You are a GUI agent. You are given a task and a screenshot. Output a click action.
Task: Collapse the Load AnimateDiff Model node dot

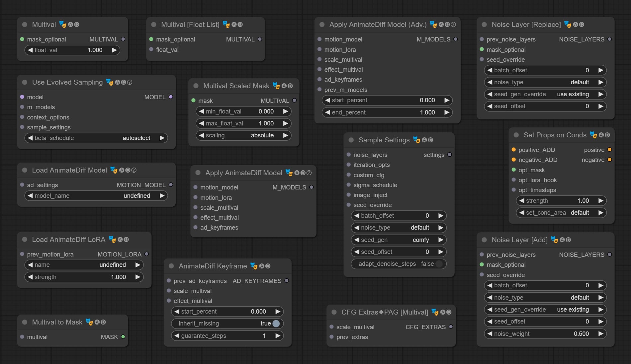[25, 170]
